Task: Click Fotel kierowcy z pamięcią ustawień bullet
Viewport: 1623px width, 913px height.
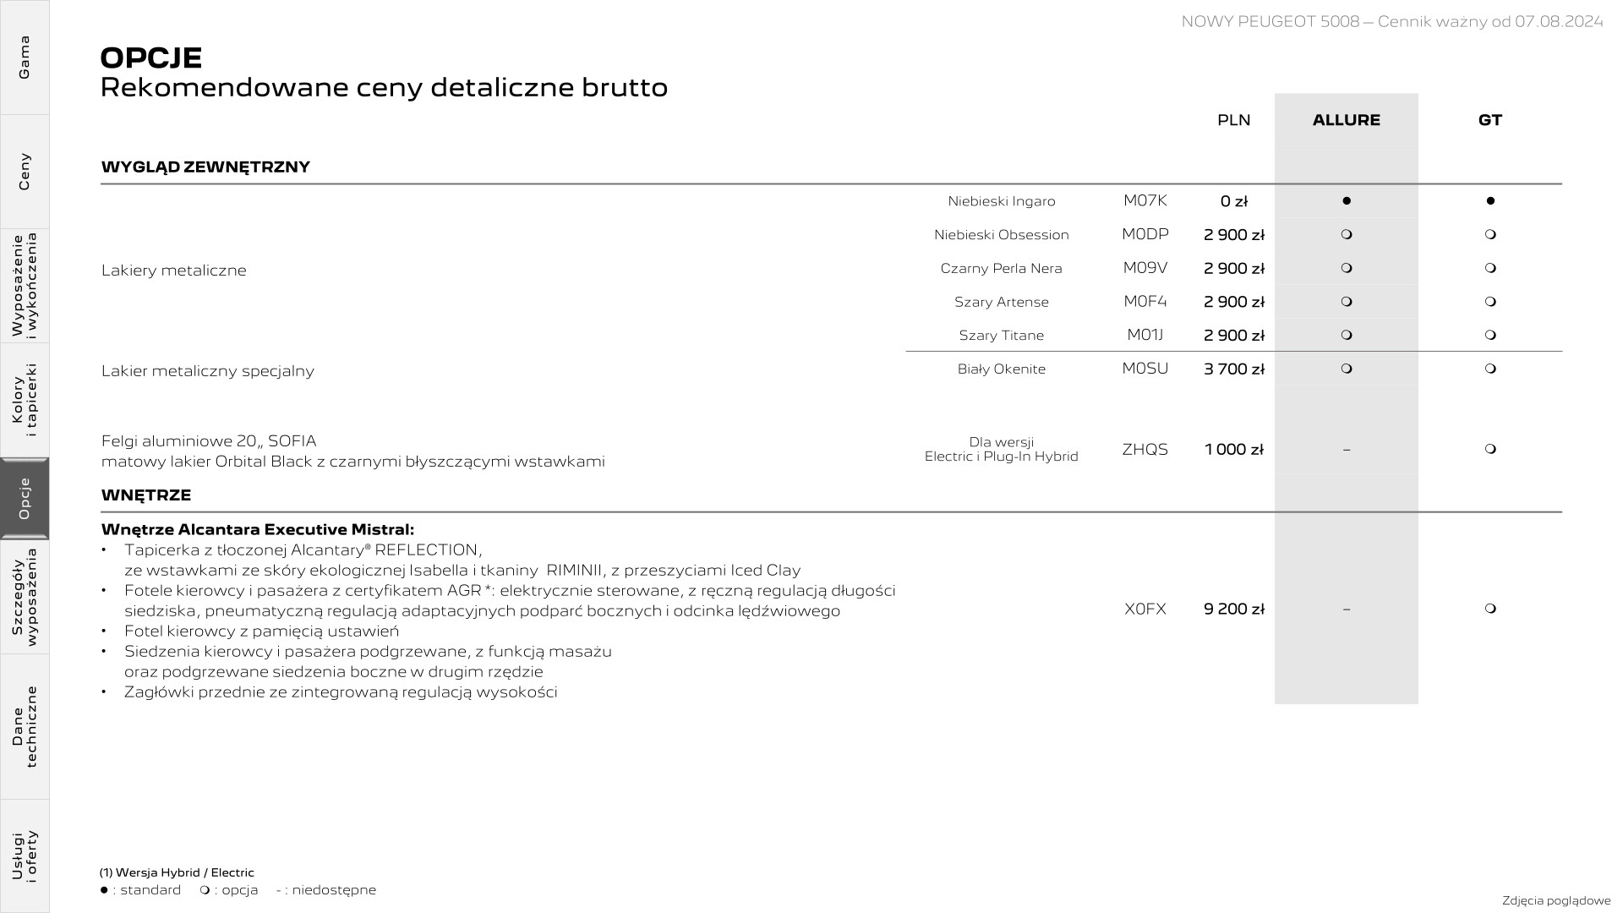Action: pos(261,631)
